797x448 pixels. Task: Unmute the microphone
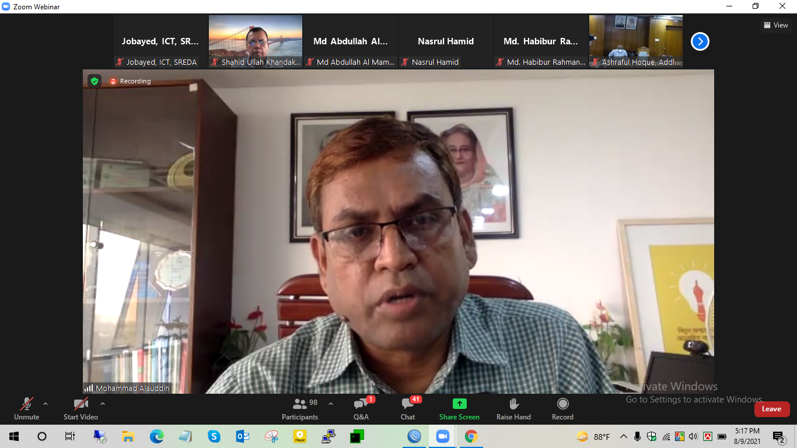point(26,408)
